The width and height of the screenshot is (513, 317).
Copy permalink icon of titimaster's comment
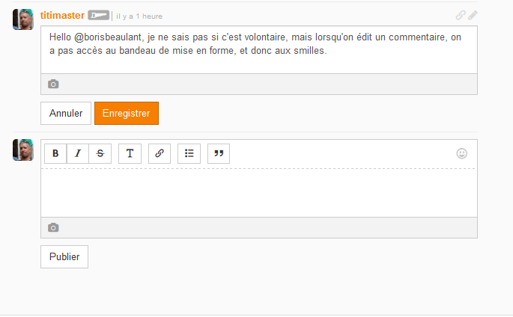(x=461, y=15)
